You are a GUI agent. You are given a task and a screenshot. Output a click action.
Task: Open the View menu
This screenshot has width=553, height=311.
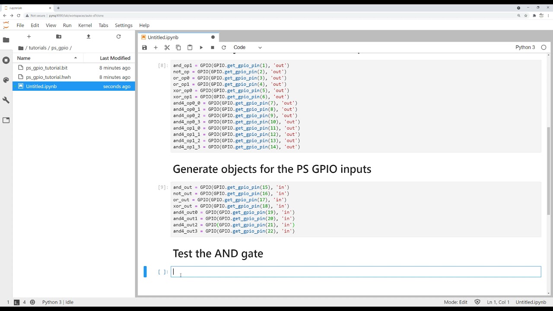pos(51,25)
